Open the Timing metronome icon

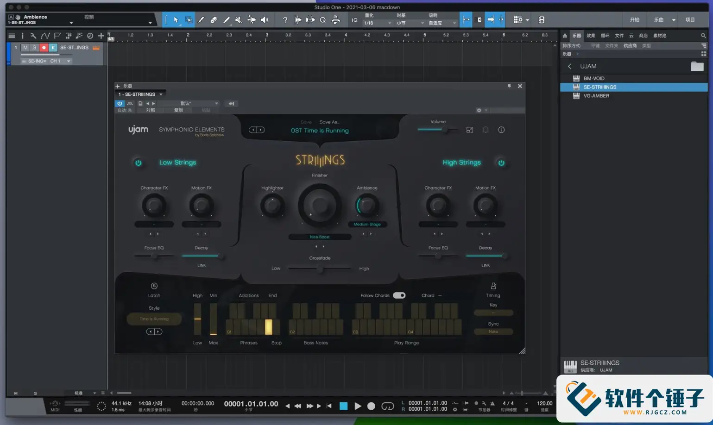(x=493, y=286)
